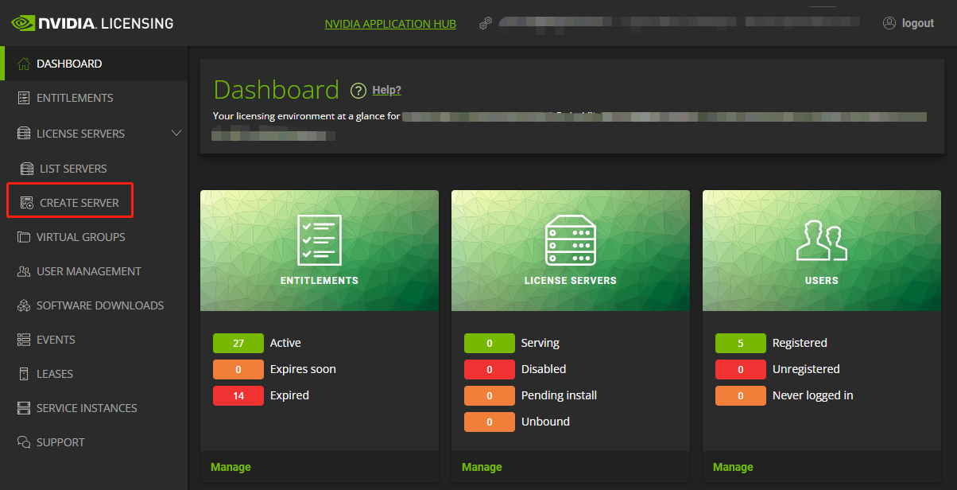Click the green 27 Active badge
The image size is (957, 490).
click(238, 343)
